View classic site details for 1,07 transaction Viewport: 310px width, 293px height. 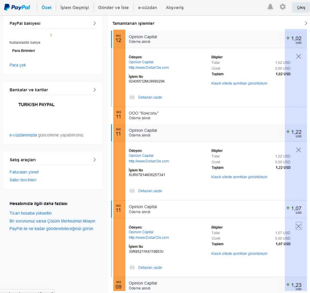tap(239, 254)
